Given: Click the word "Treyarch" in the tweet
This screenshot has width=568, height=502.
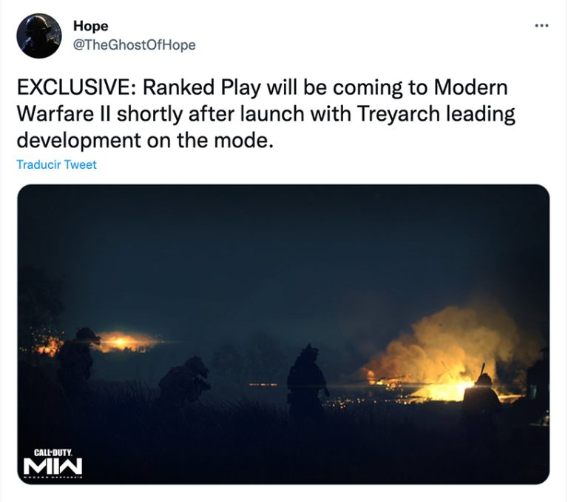Looking at the screenshot, I should (398, 115).
